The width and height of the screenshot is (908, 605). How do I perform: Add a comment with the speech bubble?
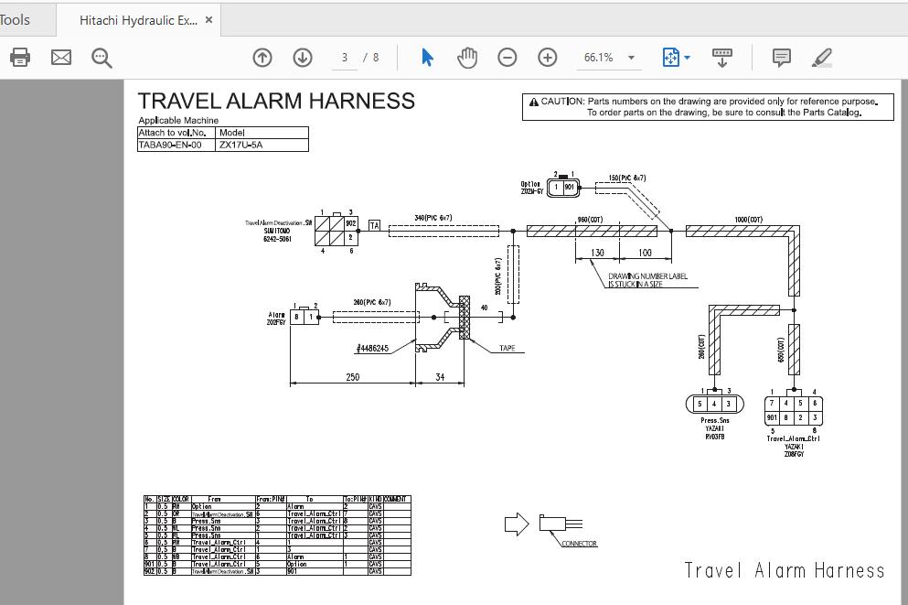coord(781,58)
